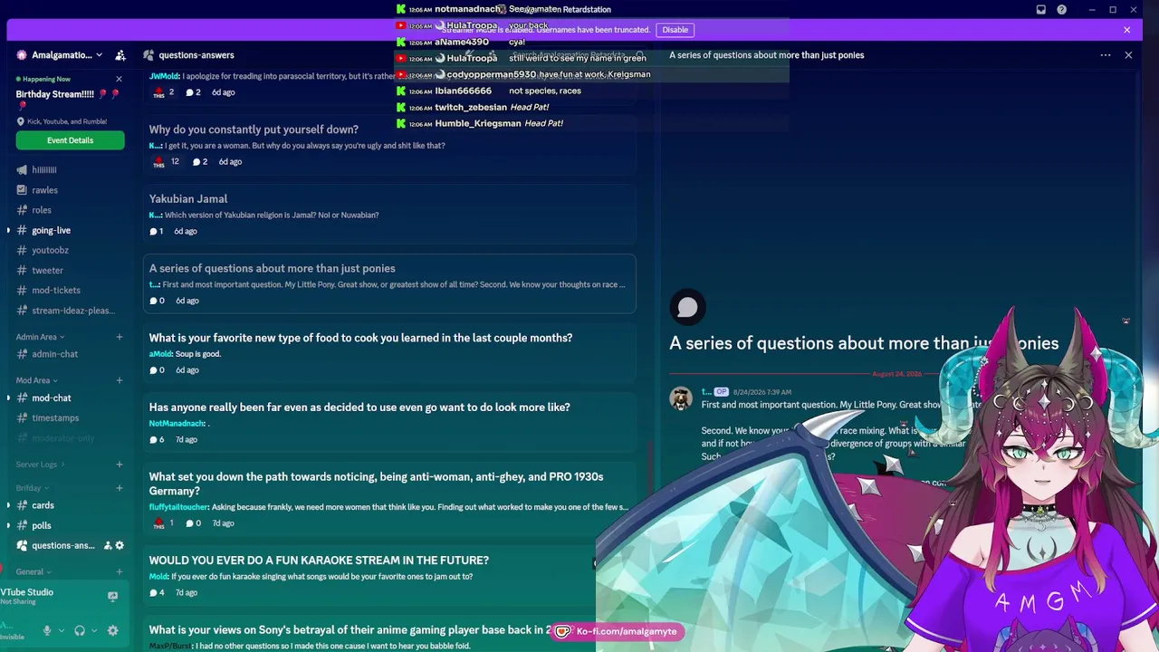Collapse the Admin Area category
Screen dimensions: 1159x652
pyautogui.click(x=40, y=337)
